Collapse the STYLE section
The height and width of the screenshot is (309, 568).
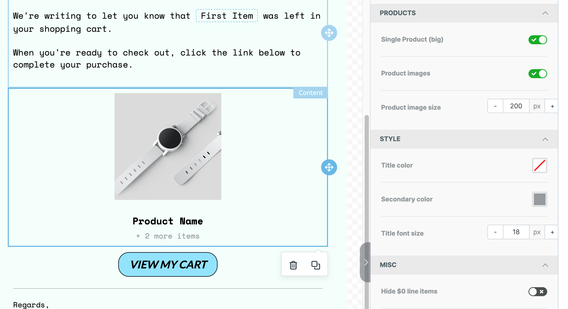click(545, 139)
